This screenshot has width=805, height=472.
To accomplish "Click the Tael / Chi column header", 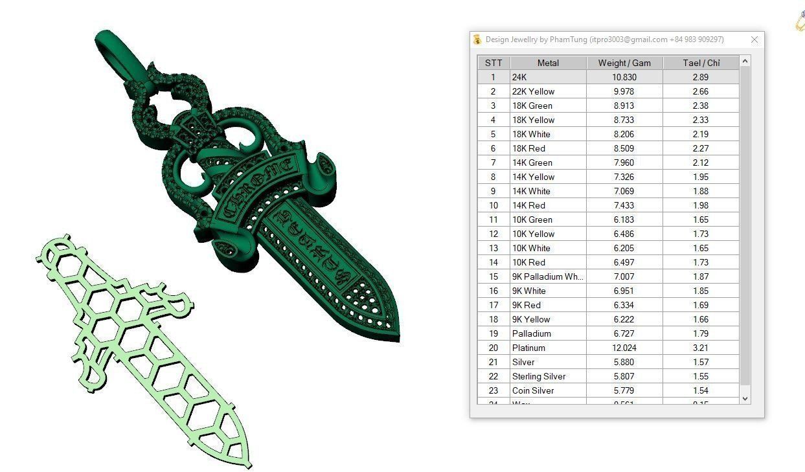I will [701, 63].
